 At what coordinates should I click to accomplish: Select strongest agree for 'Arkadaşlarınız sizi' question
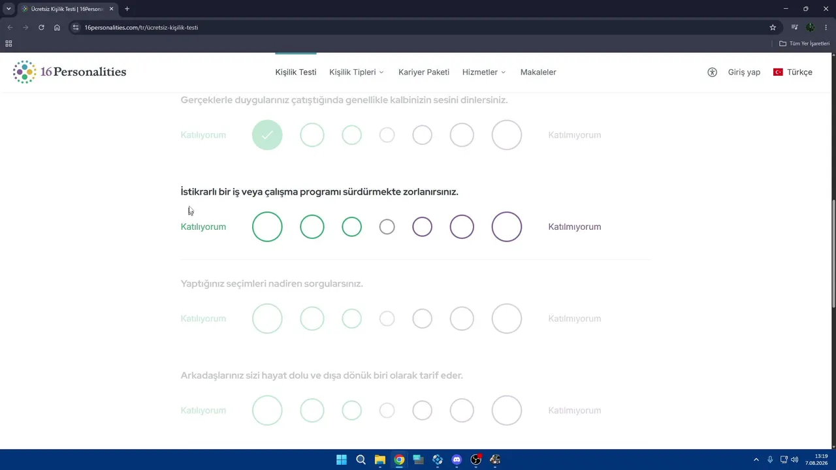(267, 411)
